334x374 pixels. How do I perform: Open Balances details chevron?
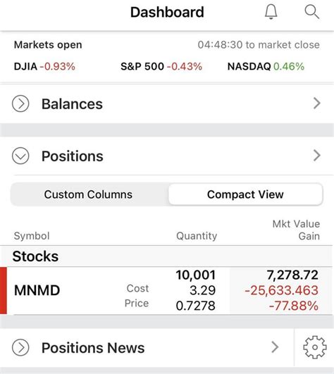point(317,104)
